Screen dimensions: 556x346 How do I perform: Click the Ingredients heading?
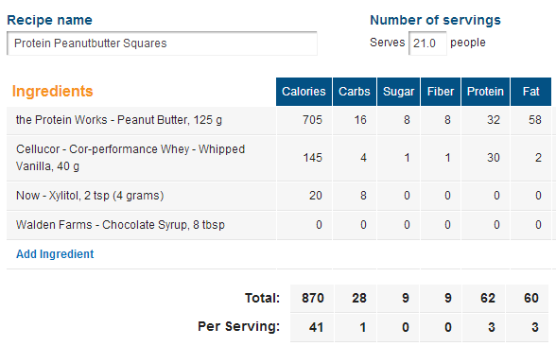point(53,91)
